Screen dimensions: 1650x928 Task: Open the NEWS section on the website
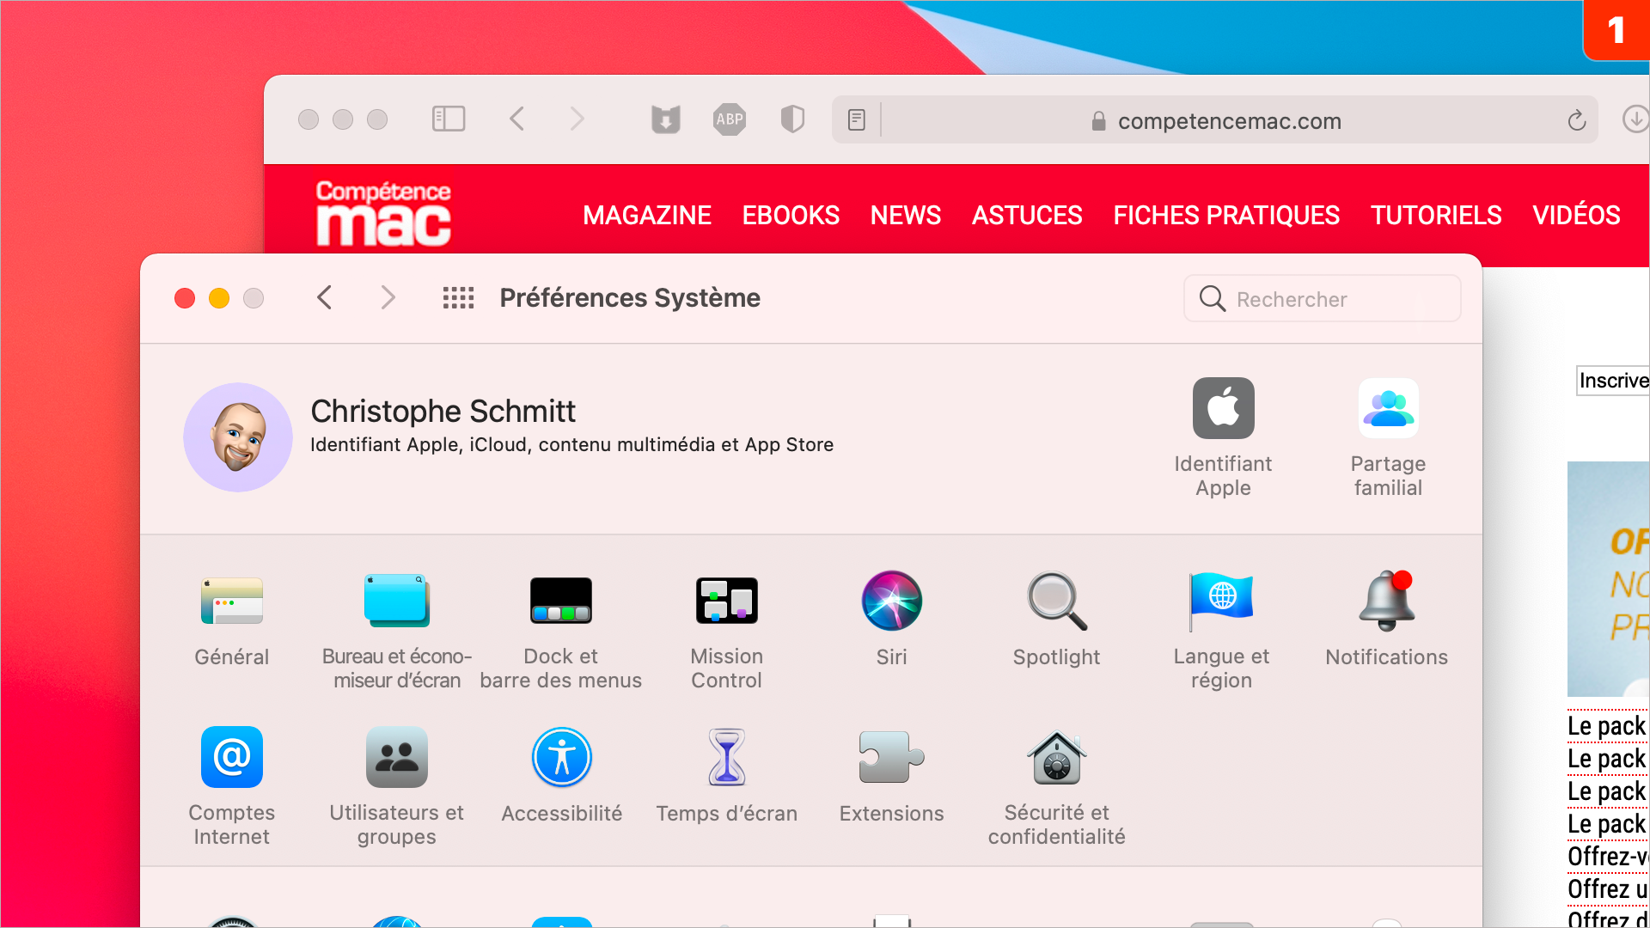click(906, 215)
